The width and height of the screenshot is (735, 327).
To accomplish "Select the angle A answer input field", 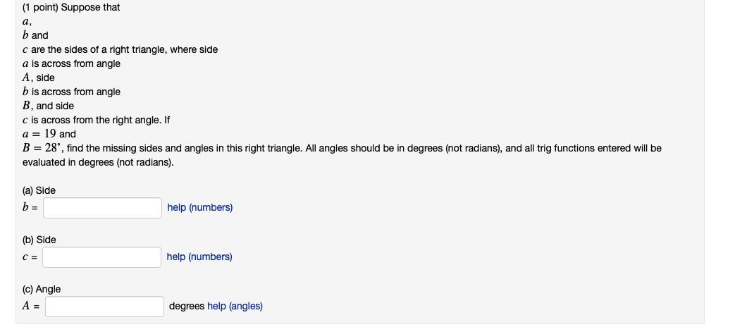I will tap(104, 307).
